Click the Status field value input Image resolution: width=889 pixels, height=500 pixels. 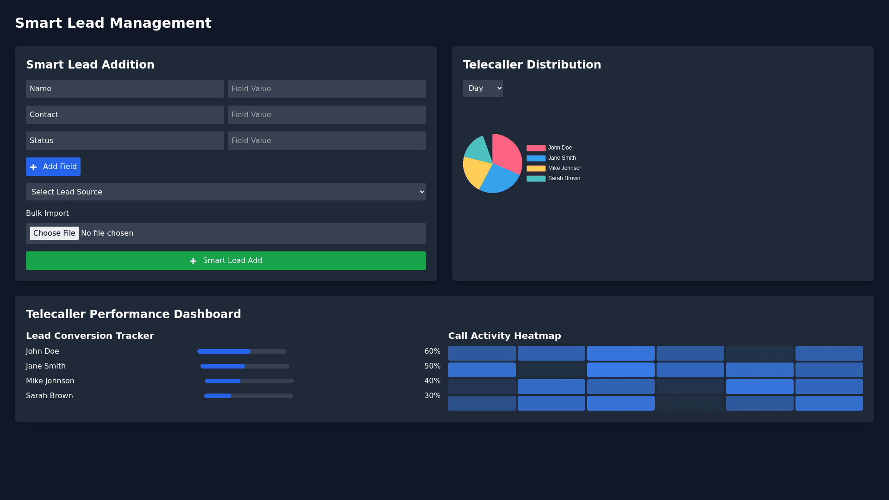pos(326,141)
